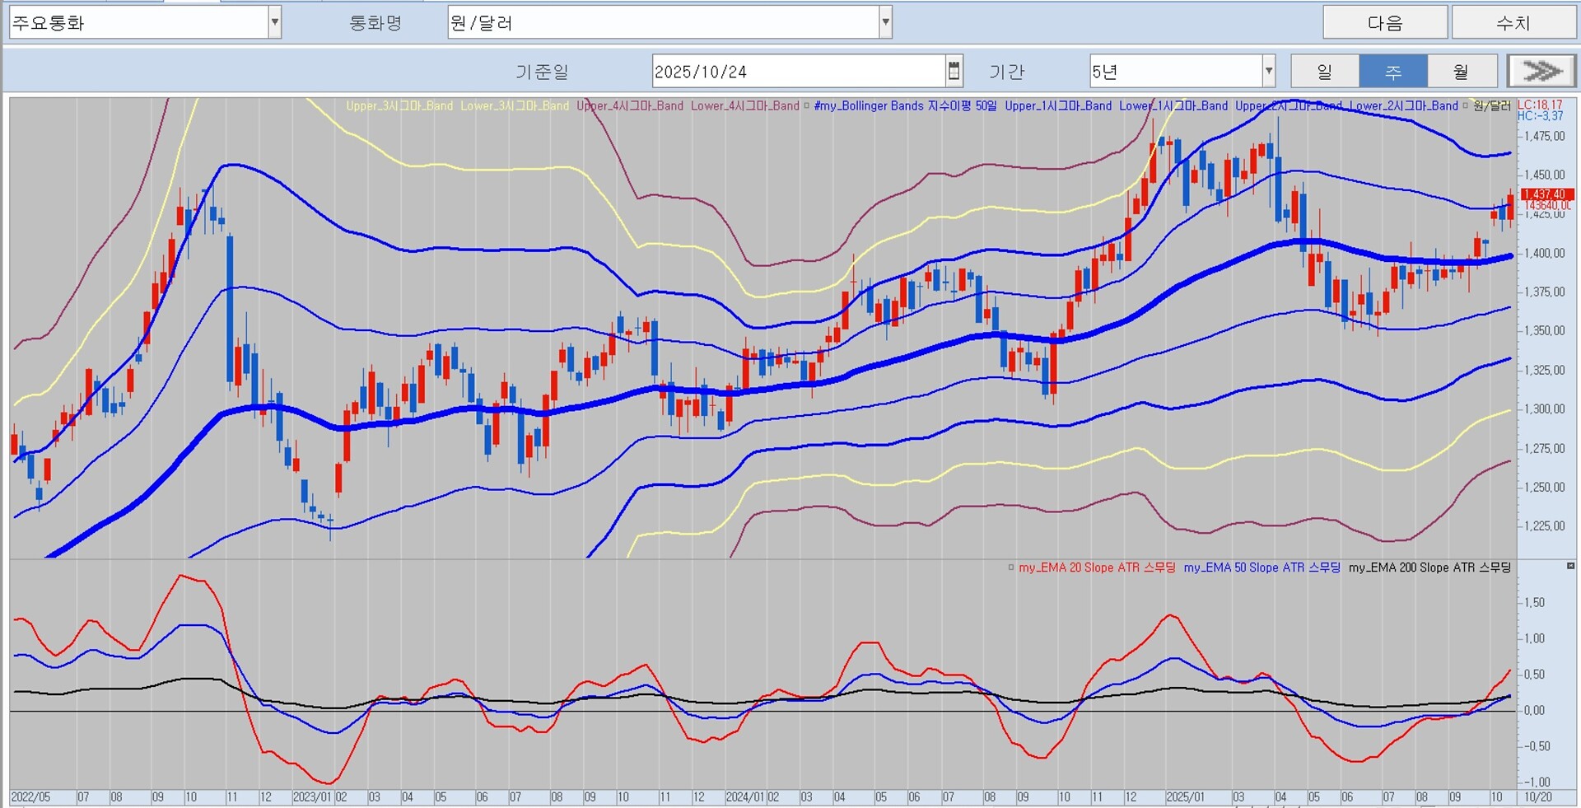Image resolution: width=1581 pixels, height=808 pixels.
Task: Click the 다음 button
Action: point(1385,23)
